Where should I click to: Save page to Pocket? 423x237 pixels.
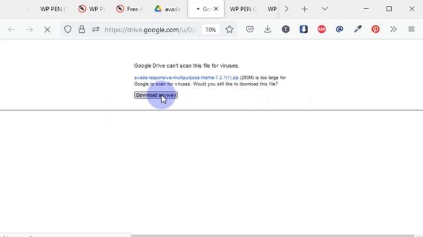(250, 29)
